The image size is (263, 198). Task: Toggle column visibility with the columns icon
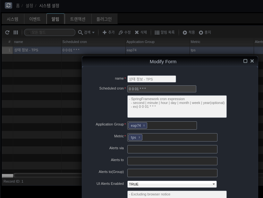pos(16,32)
